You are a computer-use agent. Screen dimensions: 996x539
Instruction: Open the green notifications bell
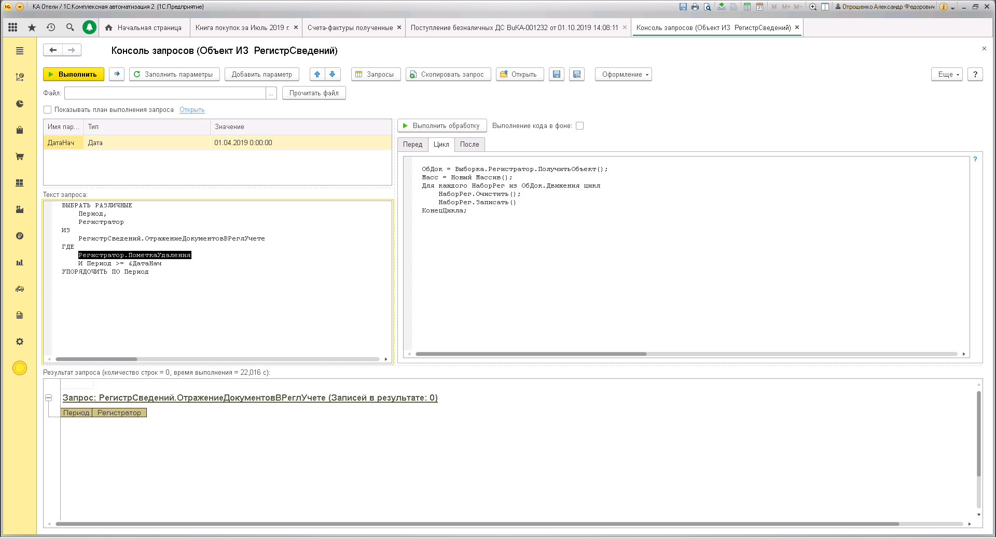coord(89,27)
